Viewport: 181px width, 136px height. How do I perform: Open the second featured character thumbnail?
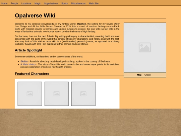pyautogui.click(x=57, y=94)
